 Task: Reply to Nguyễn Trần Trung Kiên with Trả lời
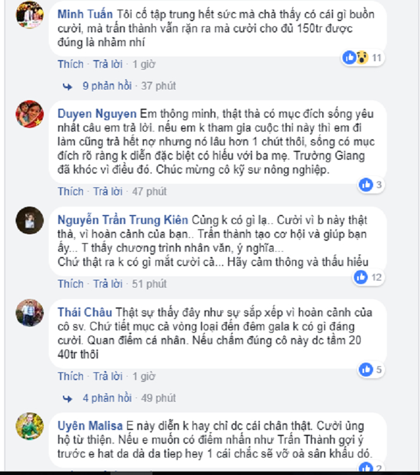click(x=108, y=284)
